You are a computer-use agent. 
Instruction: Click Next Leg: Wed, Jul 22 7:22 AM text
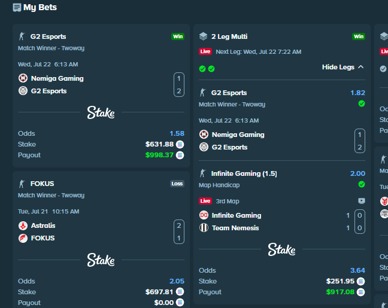pos(259,51)
